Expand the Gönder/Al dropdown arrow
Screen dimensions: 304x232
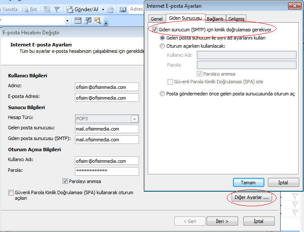tap(103, 9)
